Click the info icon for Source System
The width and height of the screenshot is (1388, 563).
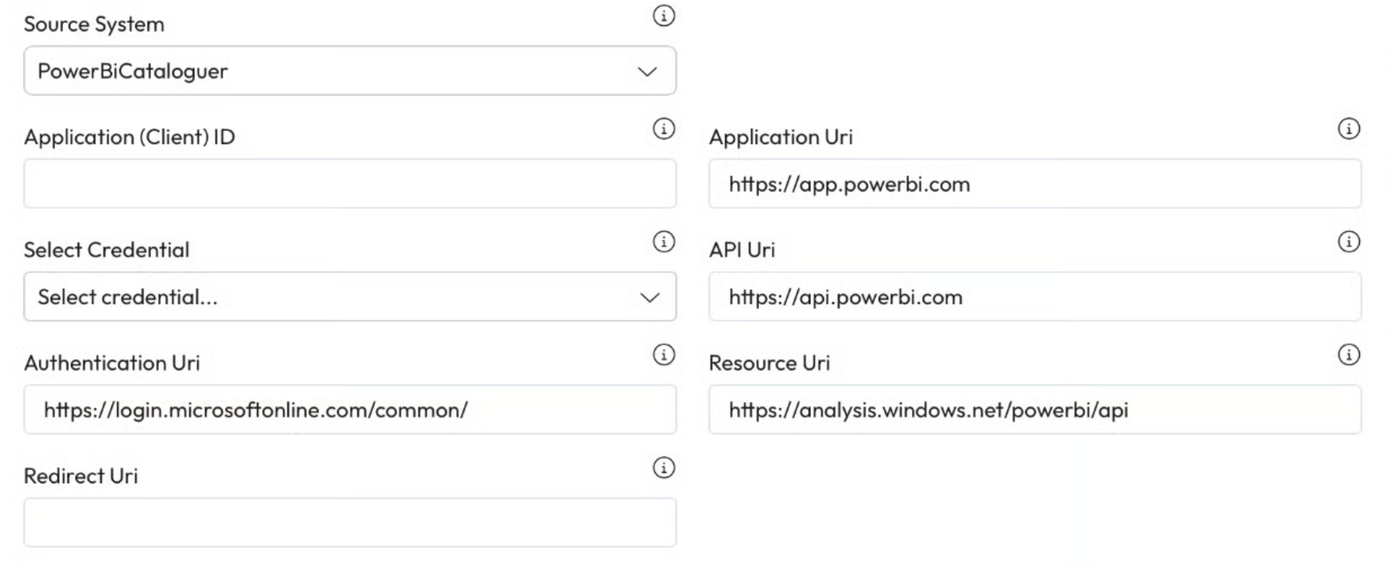pyautogui.click(x=663, y=16)
